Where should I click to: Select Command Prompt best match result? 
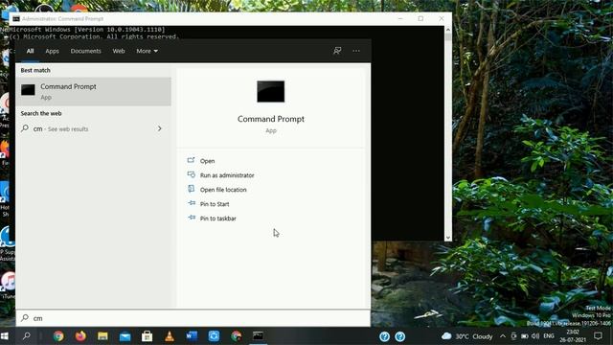pos(94,92)
